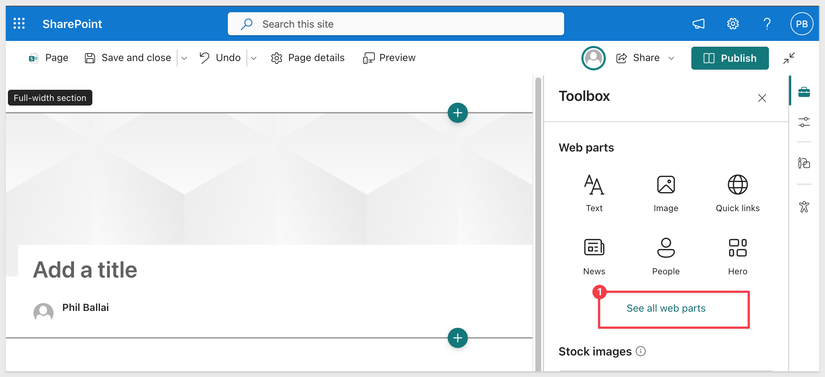Viewport: 825px width, 377px height.
Task: Open the Page menu
Action: [49, 58]
